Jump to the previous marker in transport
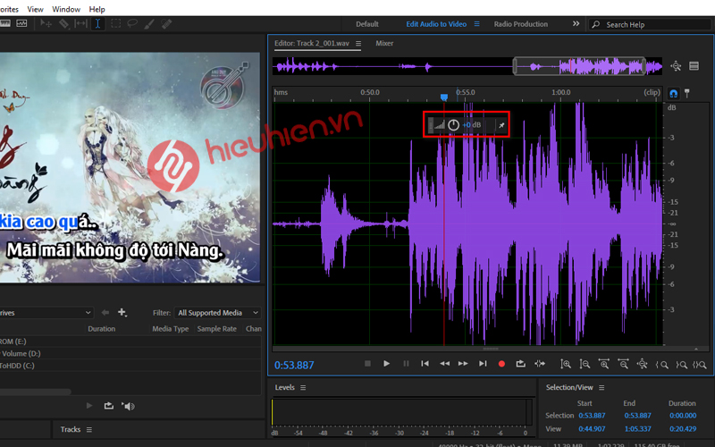Screen dimensions: 715x447 (425, 364)
